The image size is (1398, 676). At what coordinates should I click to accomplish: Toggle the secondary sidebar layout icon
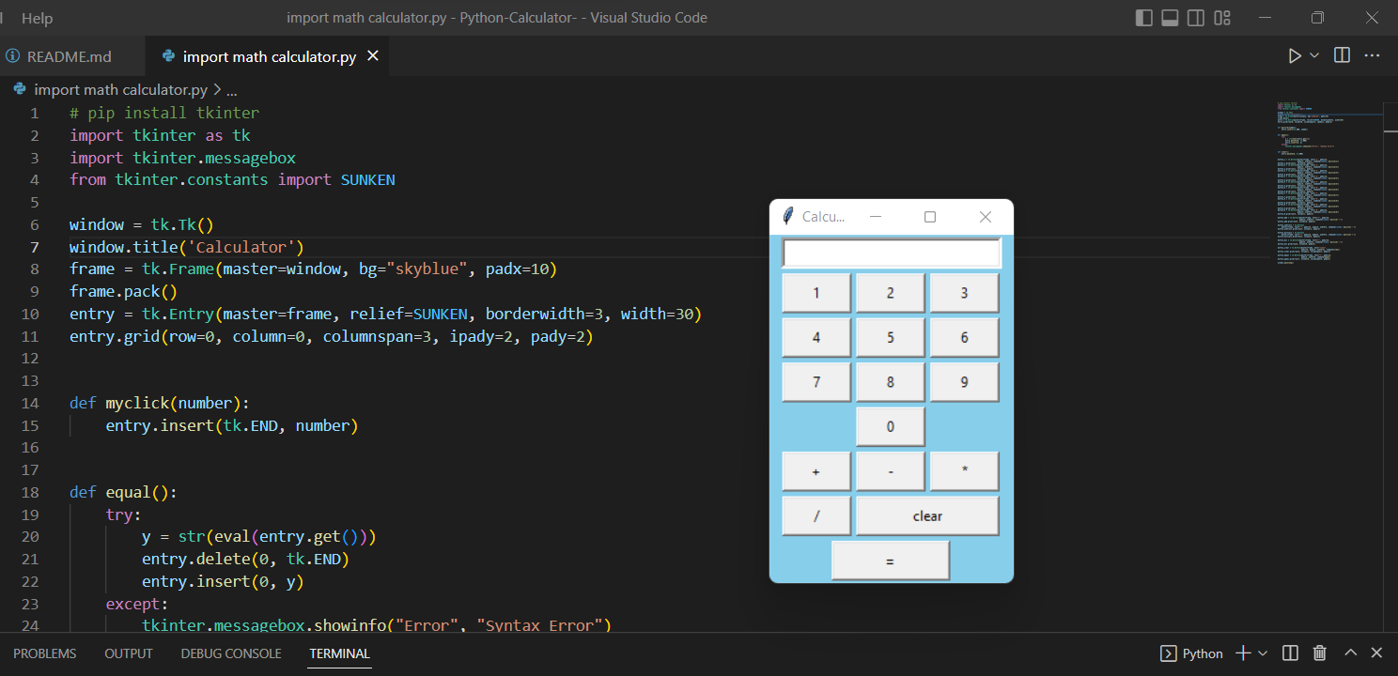(x=1196, y=18)
